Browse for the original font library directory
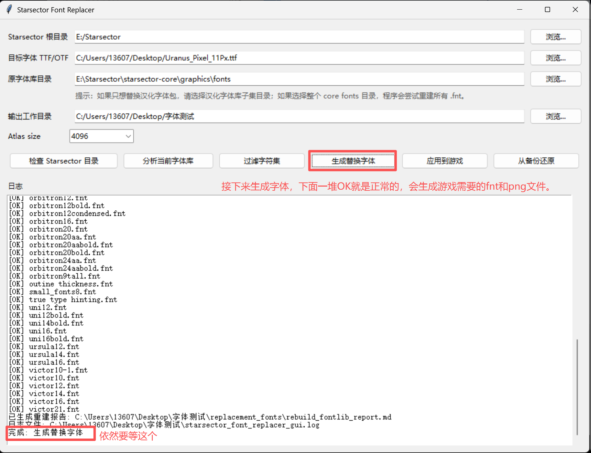 (x=556, y=79)
